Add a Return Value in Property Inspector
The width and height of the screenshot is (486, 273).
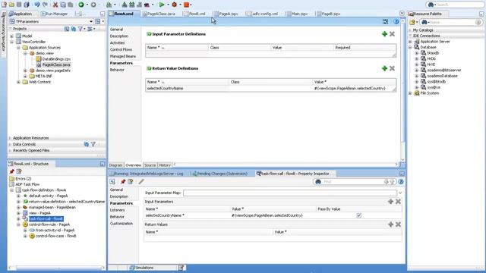click(x=390, y=224)
